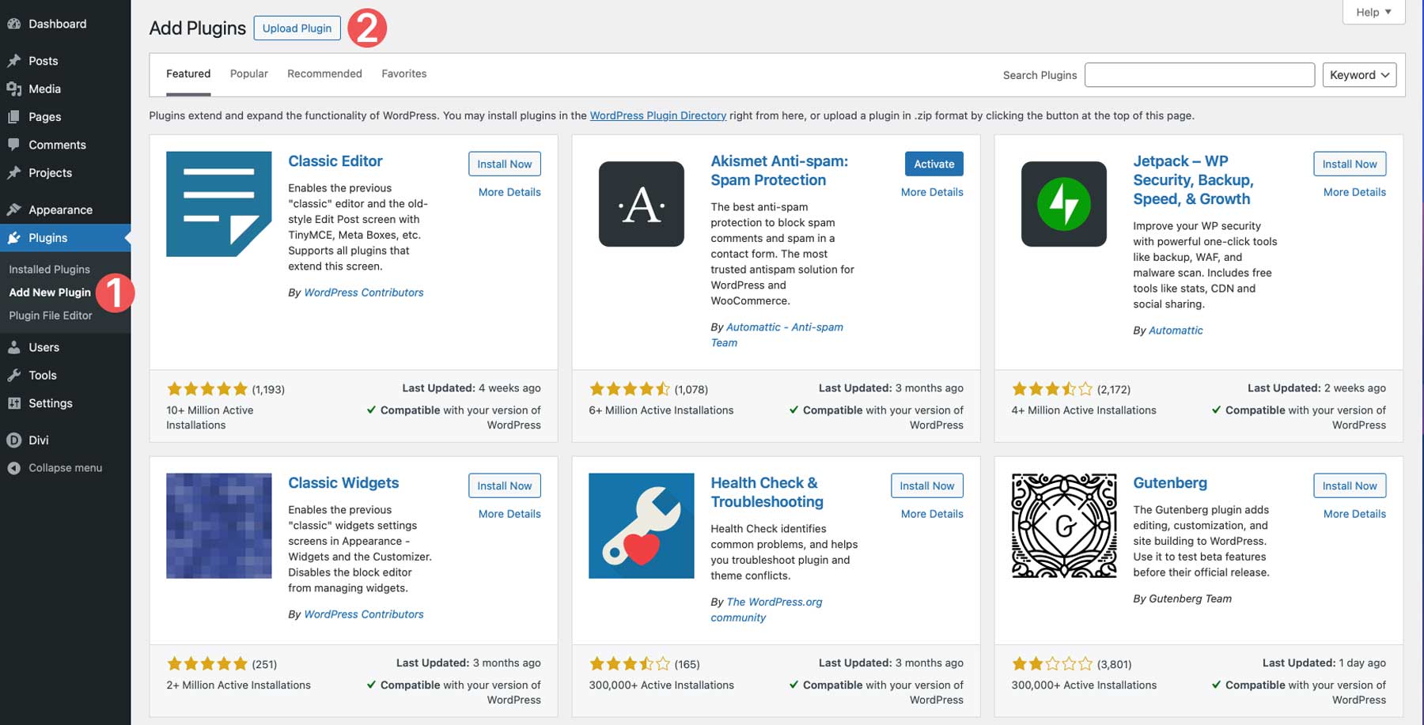The height and width of the screenshot is (725, 1424).
Task: Open More Details for Classic Widgets
Action: (x=509, y=514)
